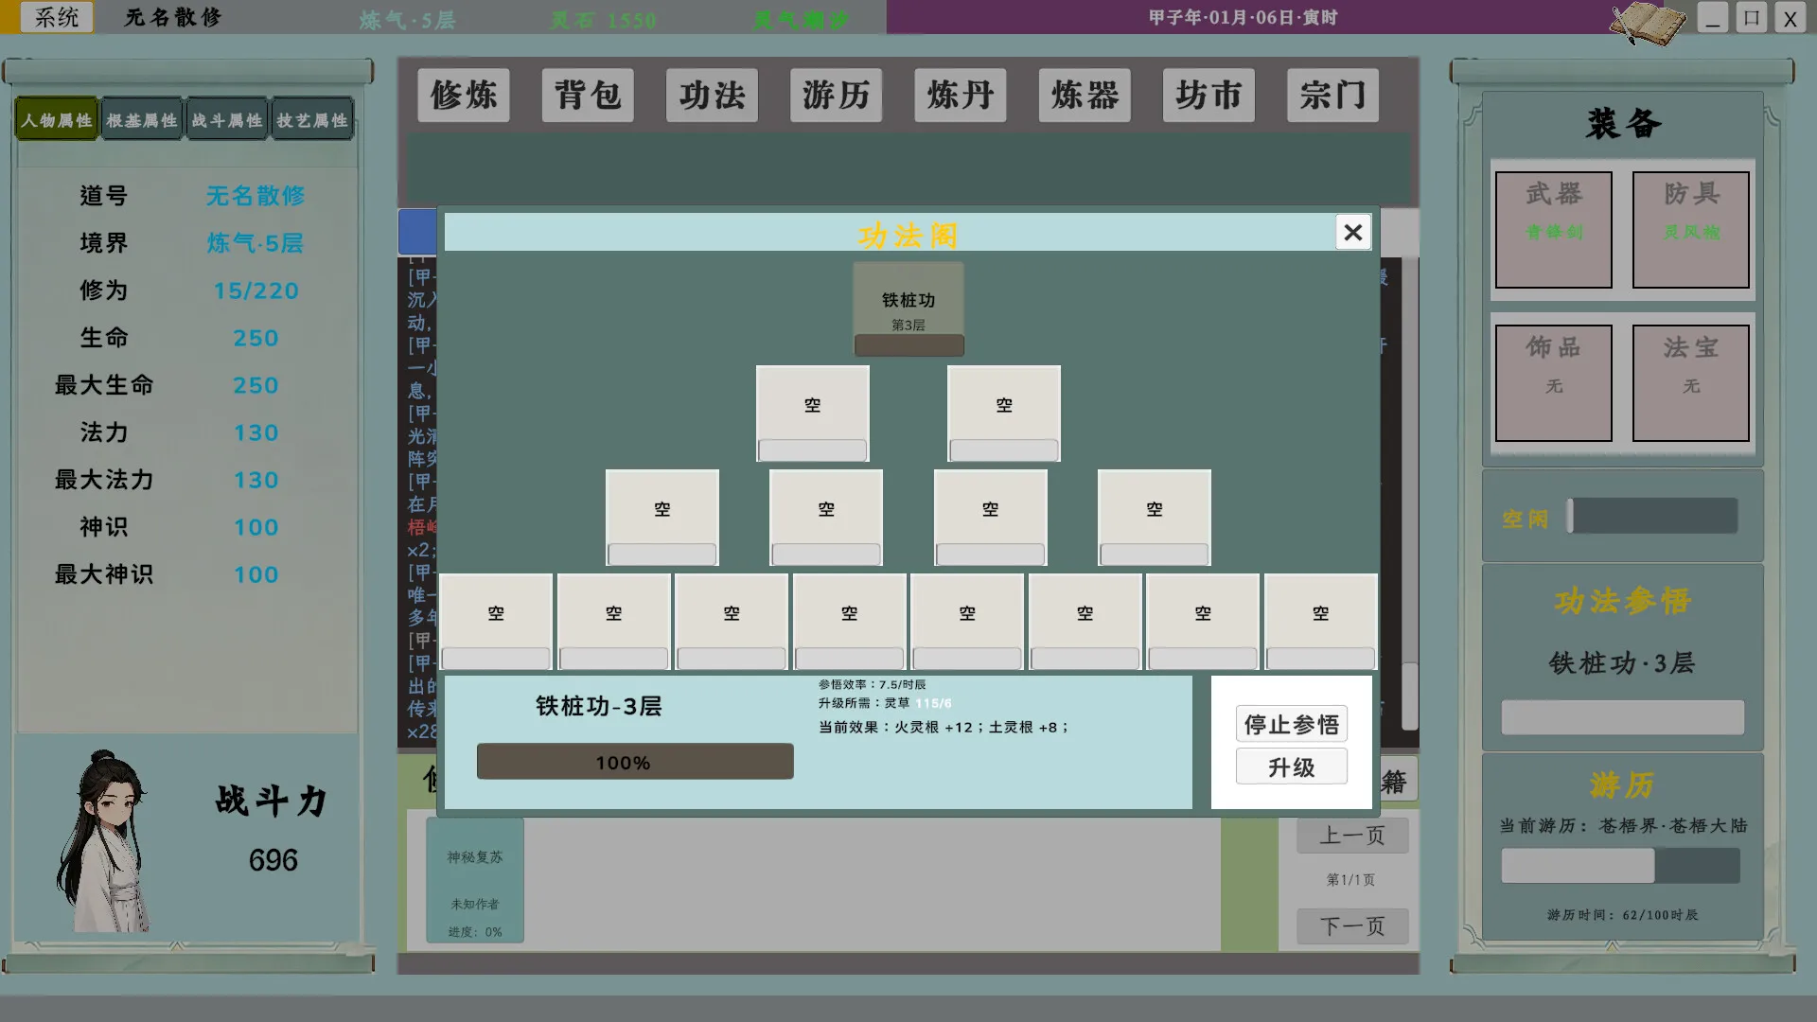This screenshot has height=1022, width=1817.
Task: Switch to the 人物属性 tab
Action: (x=57, y=120)
